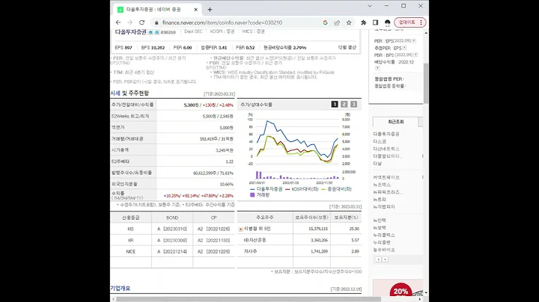The width and height of the screenshot is (539, 302).
Task: Close the 다올투자증권 browser tab
Action: coord(195,10)
